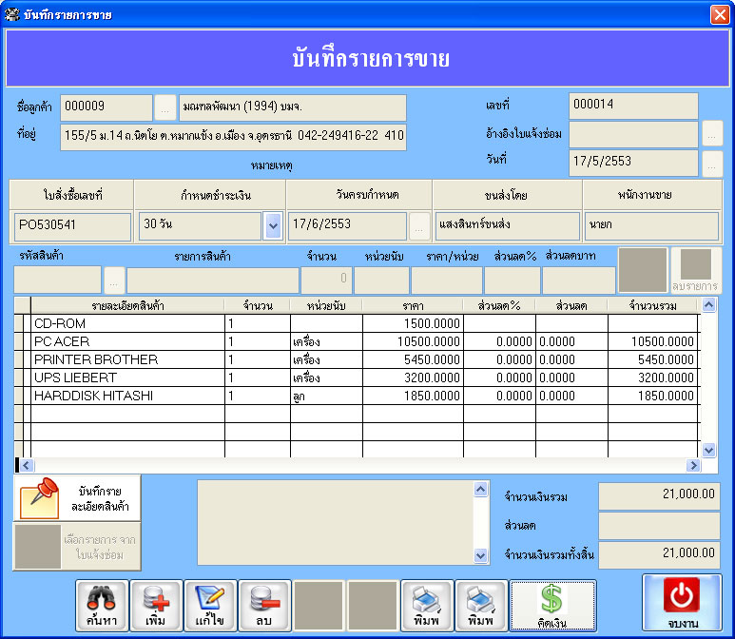Open the กำหนดชำระเงิน 30 วัน dropdown
The width and height of the screenshot is (735, 639).
click(x=273, y=226)
